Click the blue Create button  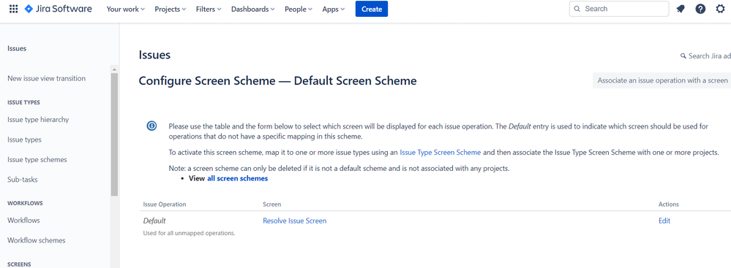click(x=372, y=9)
